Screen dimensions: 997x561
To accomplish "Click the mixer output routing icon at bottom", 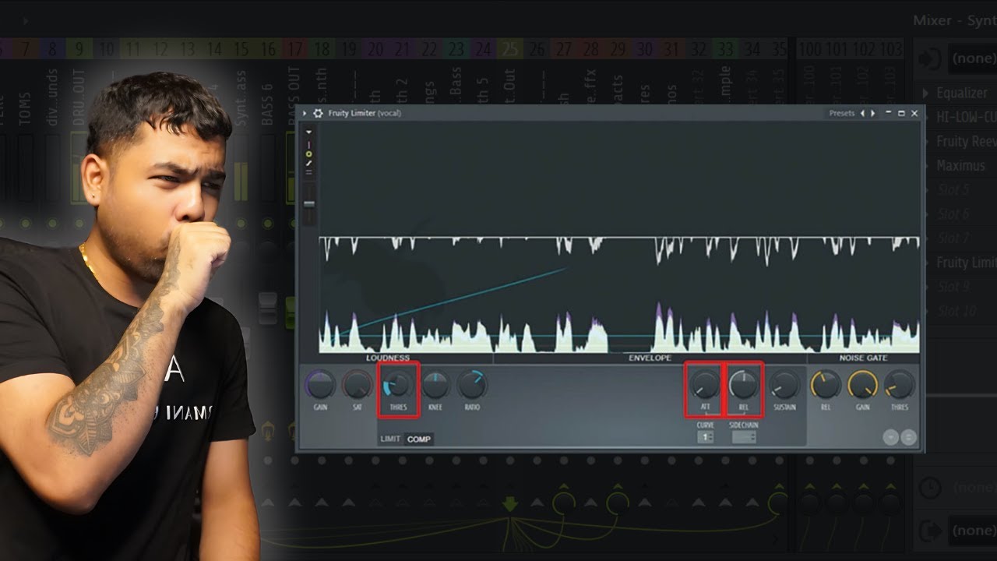I will click(x=928, y=531).
